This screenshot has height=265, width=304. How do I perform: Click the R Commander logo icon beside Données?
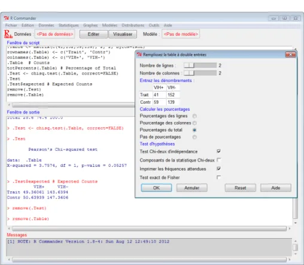coord(8,34)
